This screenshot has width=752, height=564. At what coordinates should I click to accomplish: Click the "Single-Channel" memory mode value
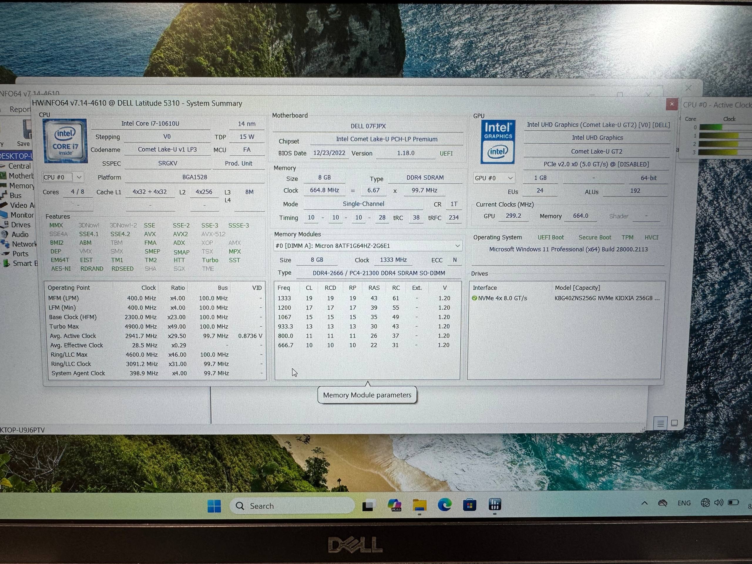click(363, 204)
